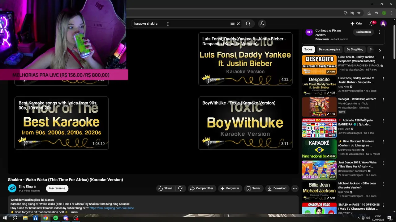Open Chrome downloads icon
This screenshot has height=222, width=396.
pos(369,13)
